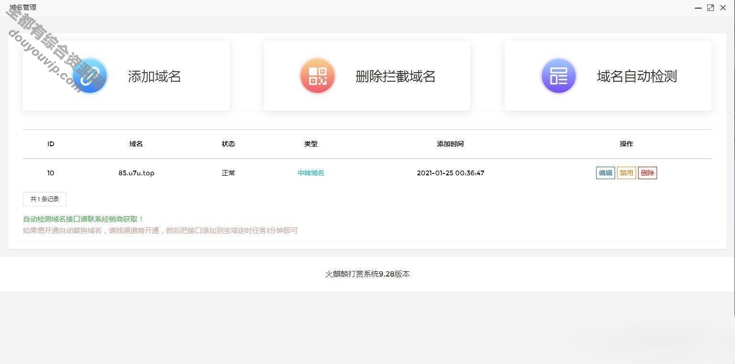Image resolution: width=735 pixels, height=364 pixels.
Task: Click the 域名 column header
Action: click(136, 144)
